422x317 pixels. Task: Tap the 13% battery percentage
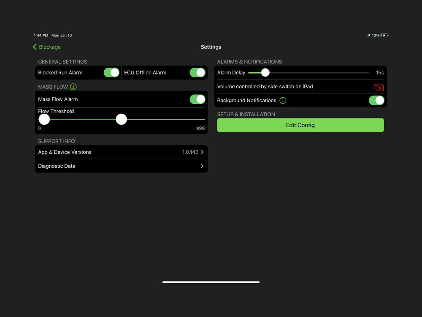click(376, 36)
